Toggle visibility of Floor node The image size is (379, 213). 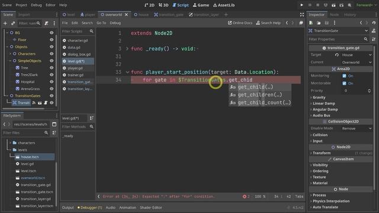[52, 40]
